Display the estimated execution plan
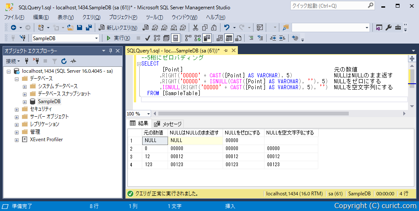 pos(157,38)
